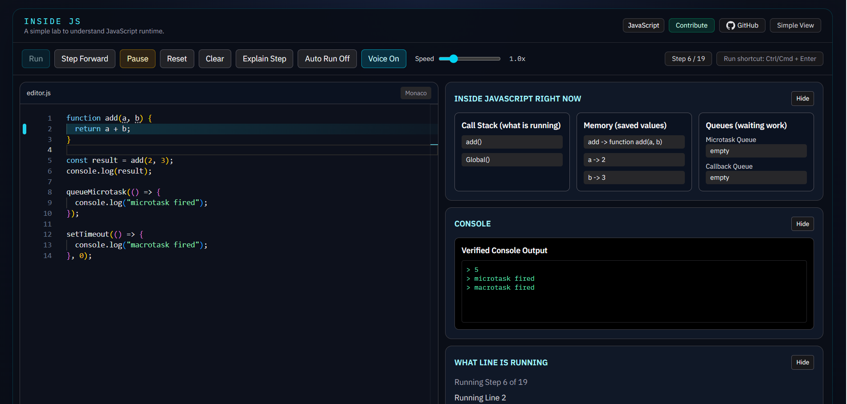Hide the Console panel
This screenshot has width=847, height=404.
click(802, 224)
